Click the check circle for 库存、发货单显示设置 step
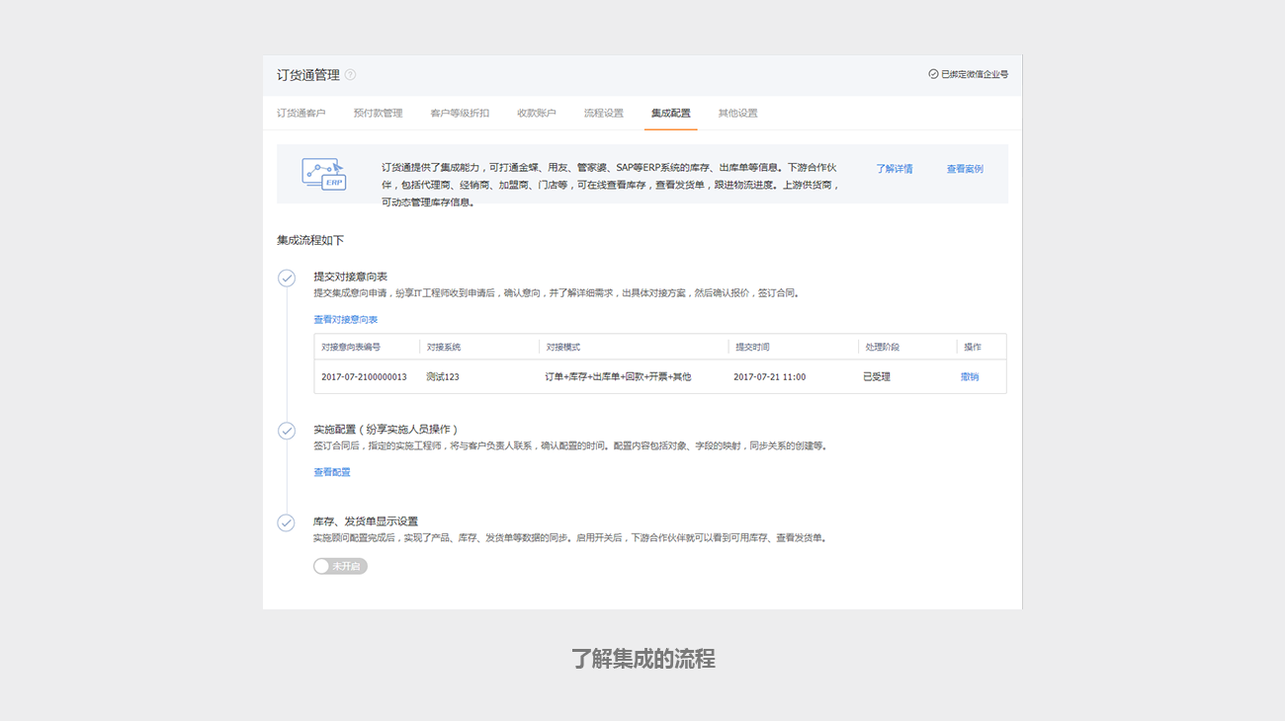The height and width of the screenshot is (721, 1285). point(287,522)
